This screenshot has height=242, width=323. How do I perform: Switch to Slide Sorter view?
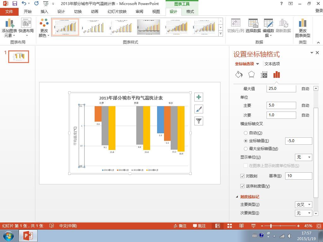230,226
